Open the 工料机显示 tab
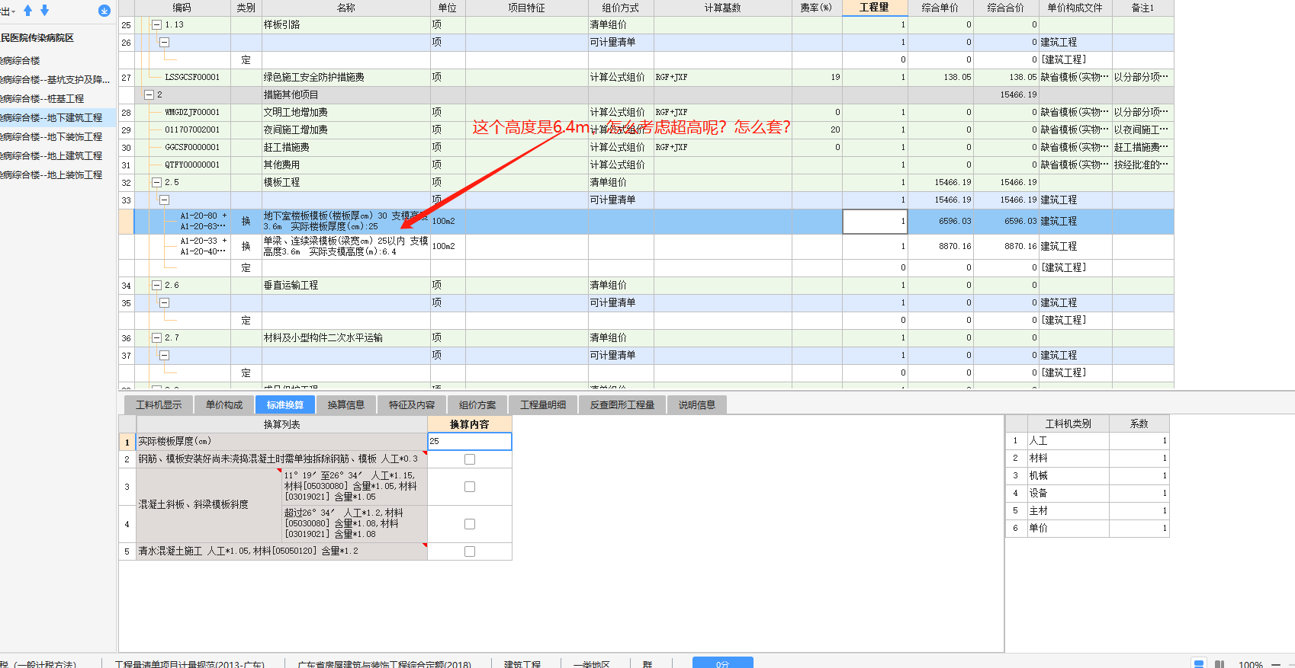Screen dimensions: 1295x668 tap(159, 404)
